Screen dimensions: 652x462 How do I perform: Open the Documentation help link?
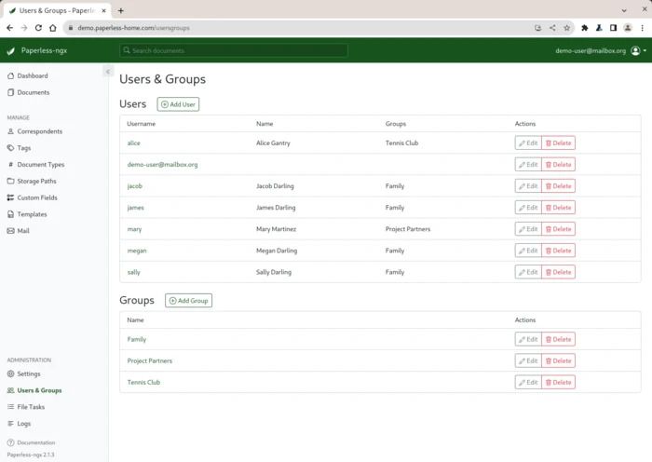(x=31, y=442)
